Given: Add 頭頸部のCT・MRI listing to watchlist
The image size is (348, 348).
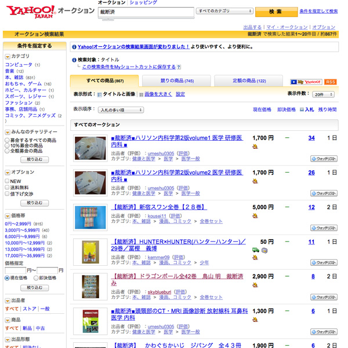Looking at the screenshot, I should pyautogui.click(x=324, y=332).
